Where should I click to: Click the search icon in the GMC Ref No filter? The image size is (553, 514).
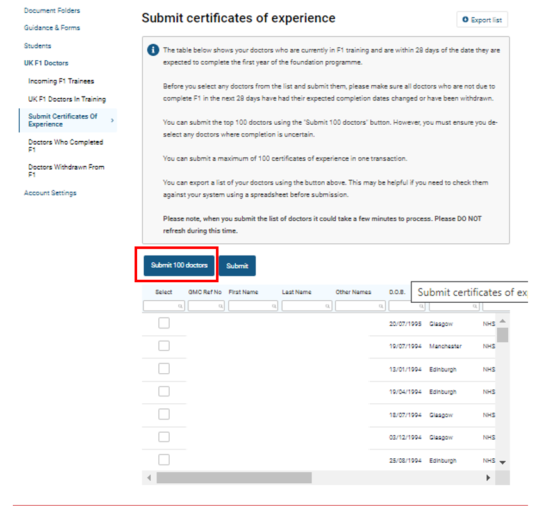(220, 306)
